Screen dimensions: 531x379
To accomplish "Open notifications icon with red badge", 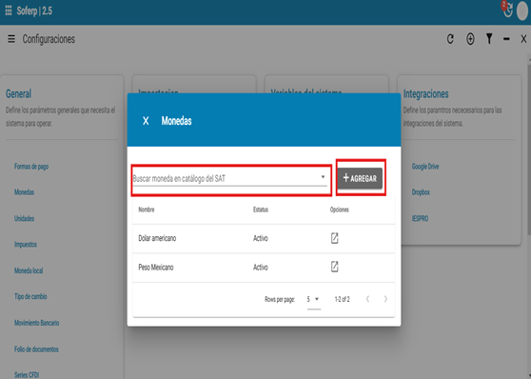I will [507, 10].
